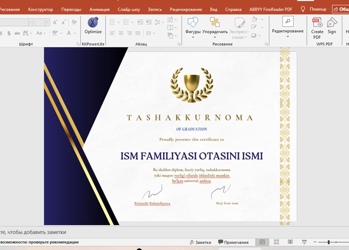
Task: Switch to the Конструктор tab
Action: point(41,9)
